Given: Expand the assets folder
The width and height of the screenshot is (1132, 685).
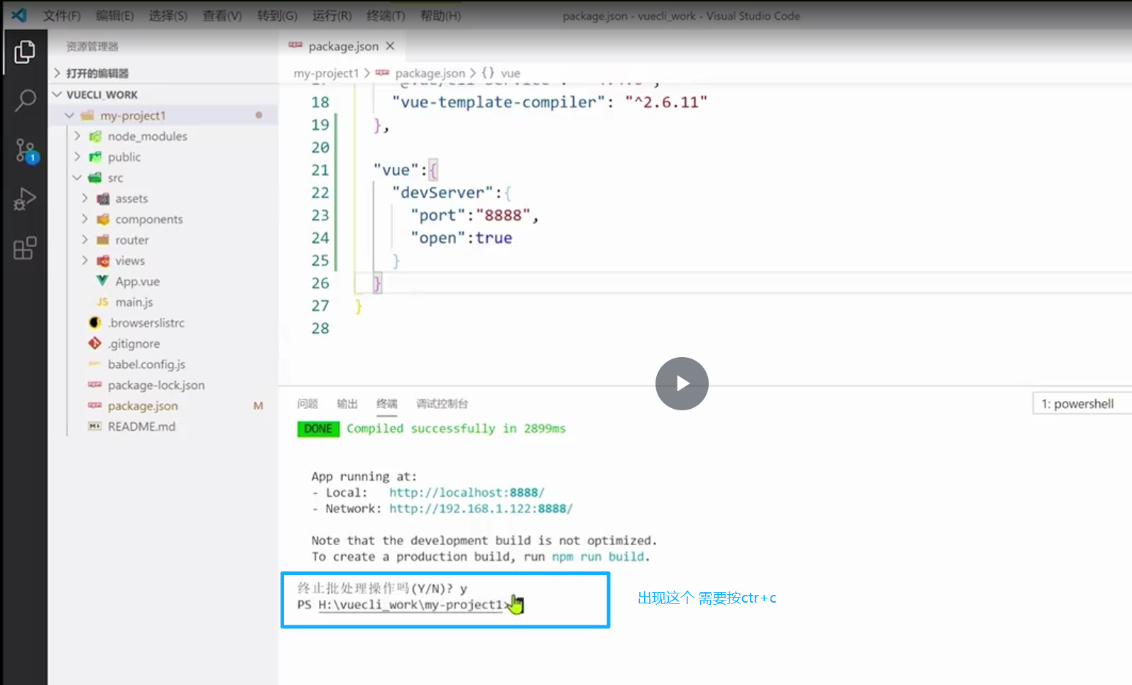Looking at the screenshot, I should (163, 199).
